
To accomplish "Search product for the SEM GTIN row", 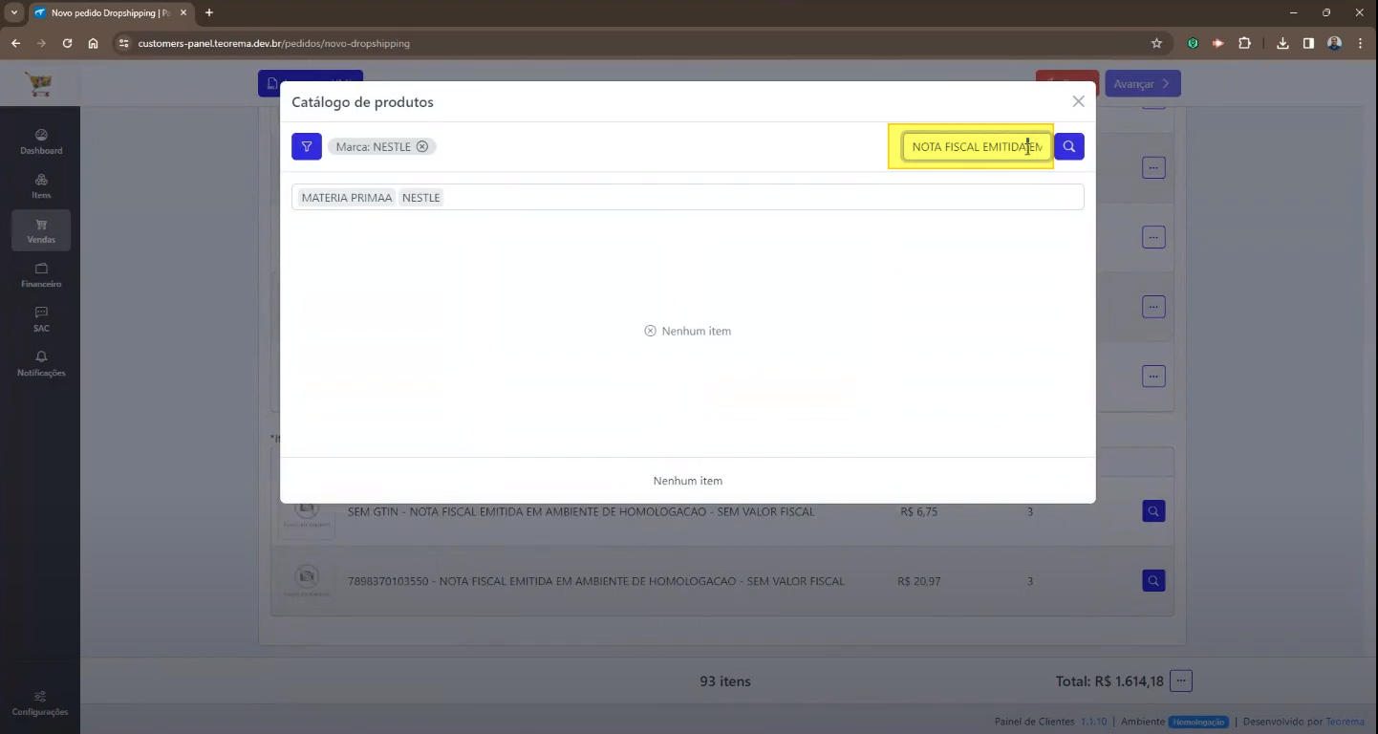I will click(1153, 511).
